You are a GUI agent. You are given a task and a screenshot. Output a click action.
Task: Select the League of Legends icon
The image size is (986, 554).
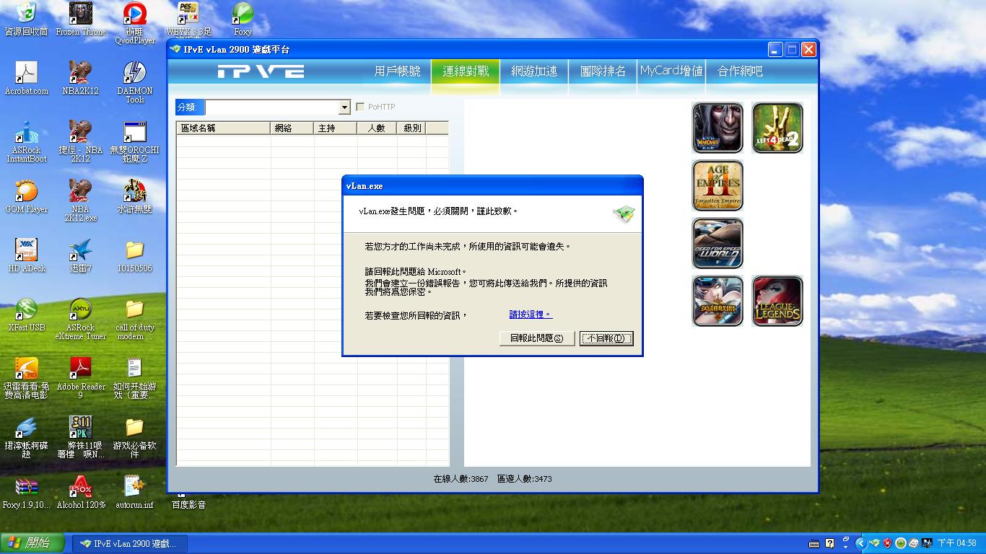(x=777, y=301)
